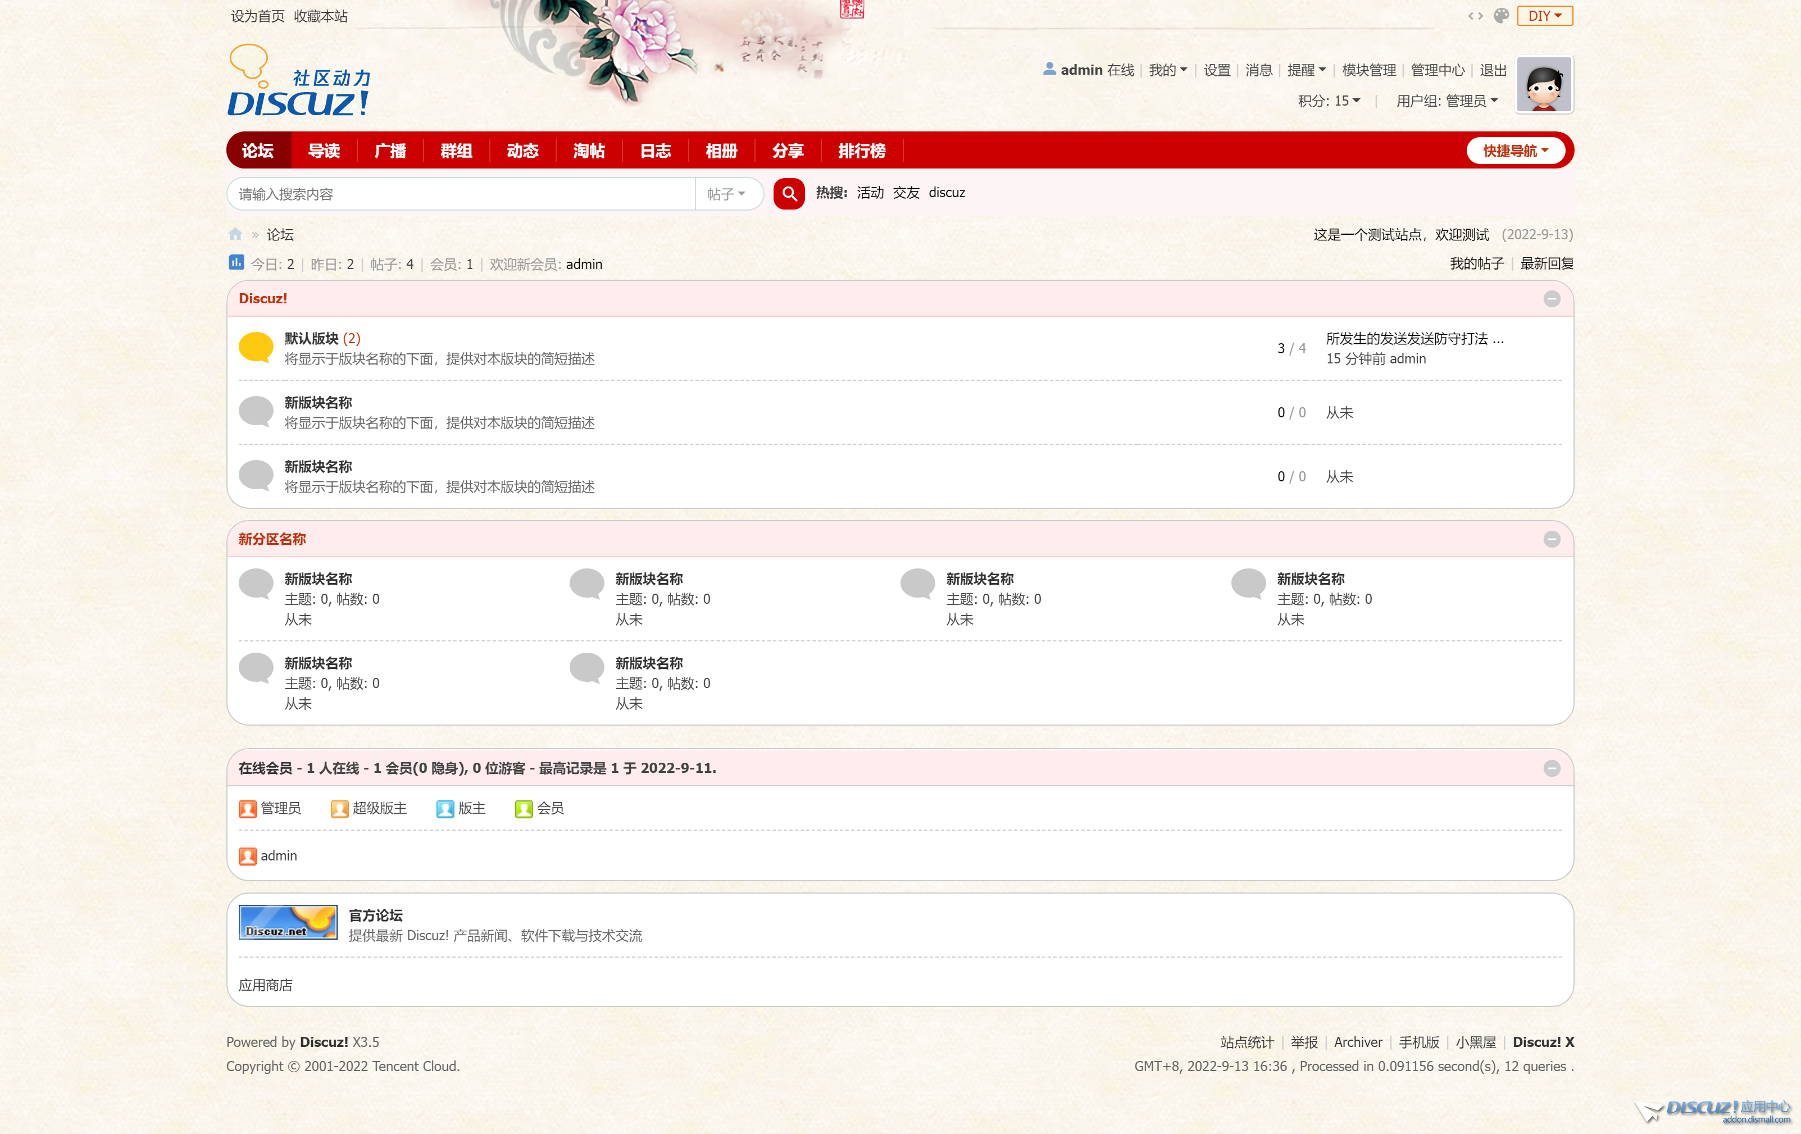
Task: Click the 站点统计 footer link
Action: coord(1247,1042)
